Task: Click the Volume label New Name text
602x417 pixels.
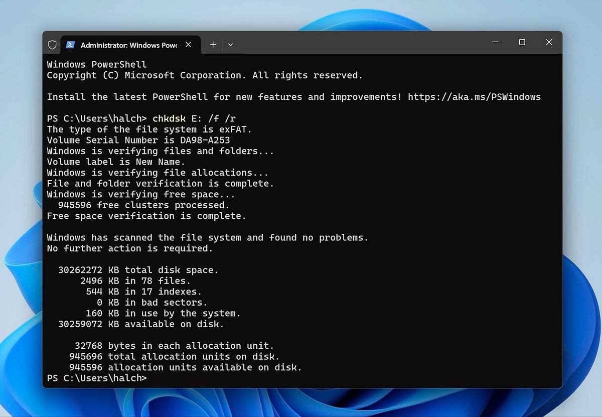Action: (x=115, y=162)
